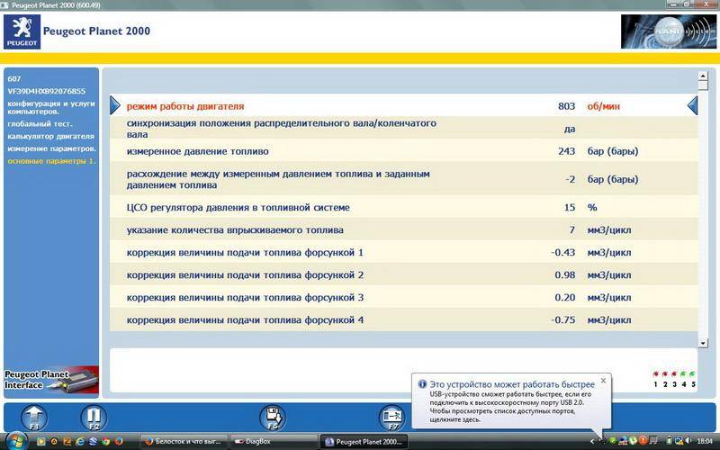Click the info icon in USB notification

coord(422,383)
